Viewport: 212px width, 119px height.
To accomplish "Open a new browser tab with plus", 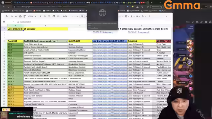I will [152, 3].
